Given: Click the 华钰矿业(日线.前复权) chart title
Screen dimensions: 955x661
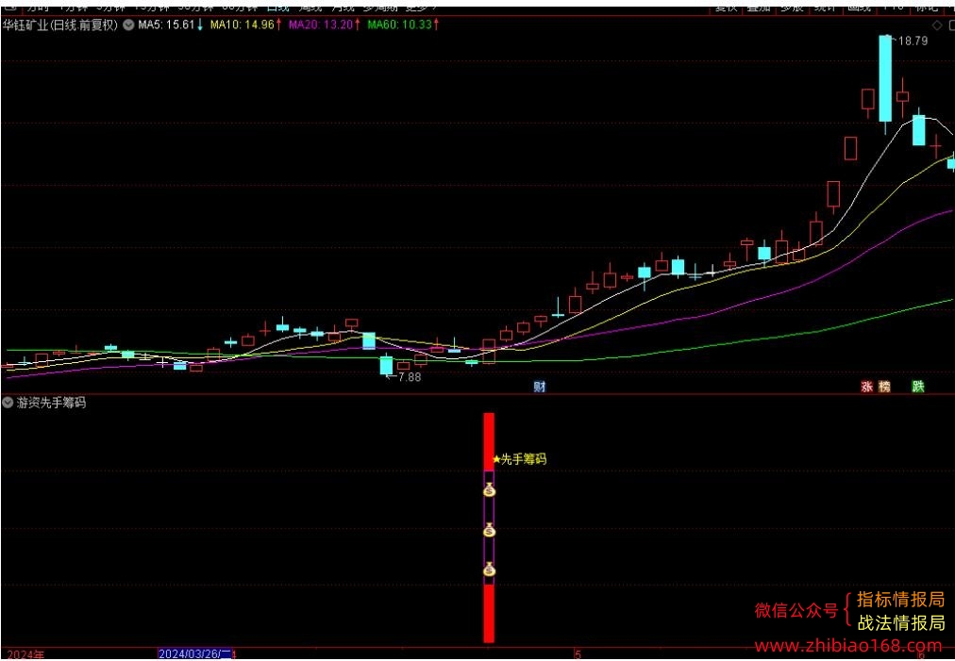Looking at the screenshot, I should coord(59,25).
